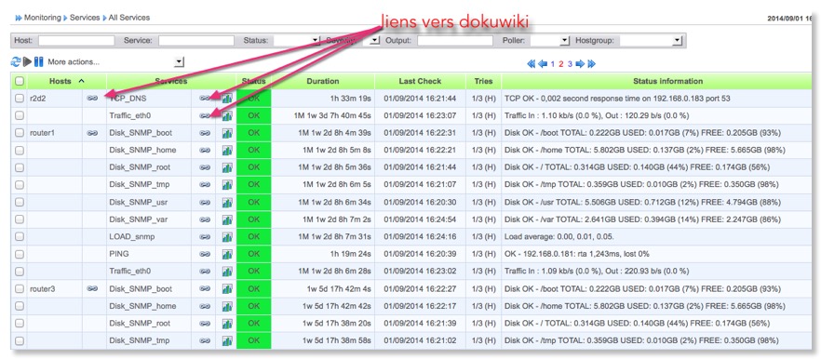The height and width of the screenshot is (359, 821).
Task: Open the wiki link icon for host router3
Action: click(x=93, y=288)
